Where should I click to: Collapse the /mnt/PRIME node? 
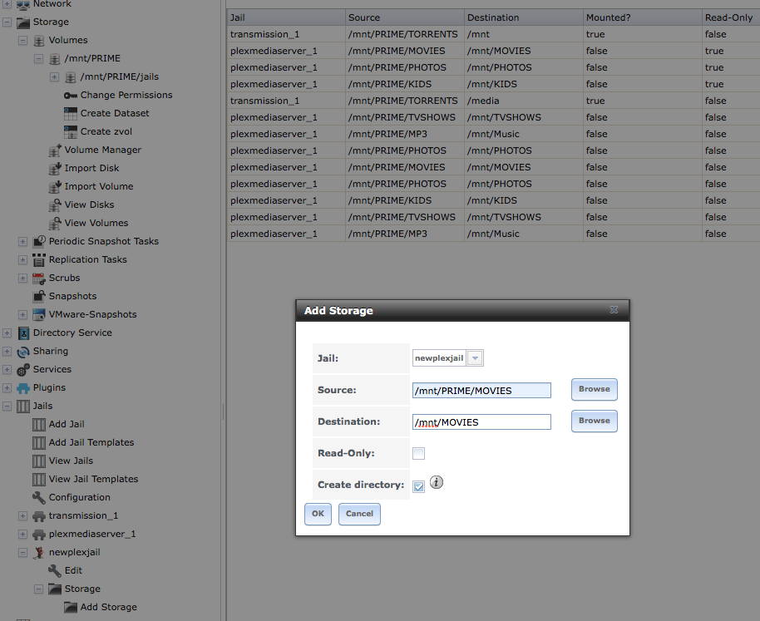pos(39,59)
